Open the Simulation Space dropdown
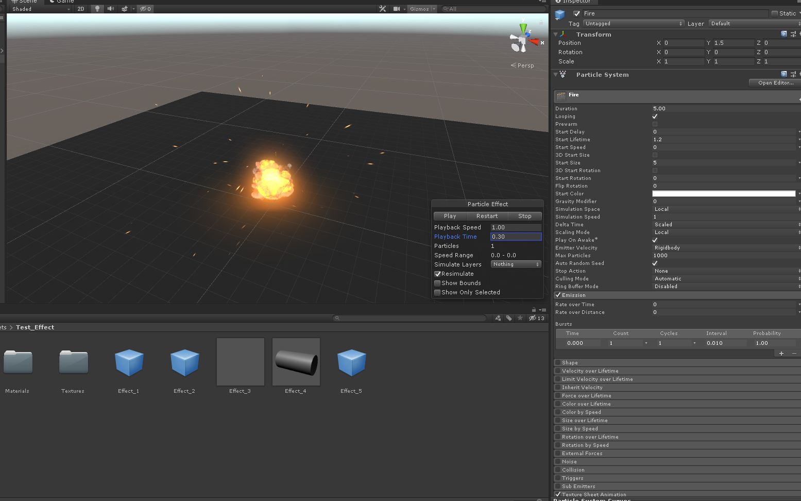 point(726,209)
